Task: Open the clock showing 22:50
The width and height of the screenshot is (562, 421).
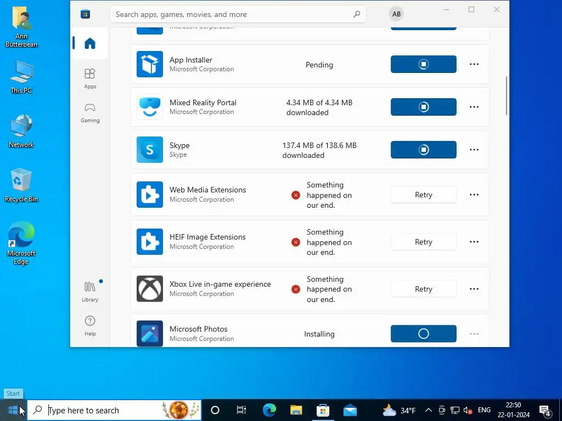Action: point(513,410)
